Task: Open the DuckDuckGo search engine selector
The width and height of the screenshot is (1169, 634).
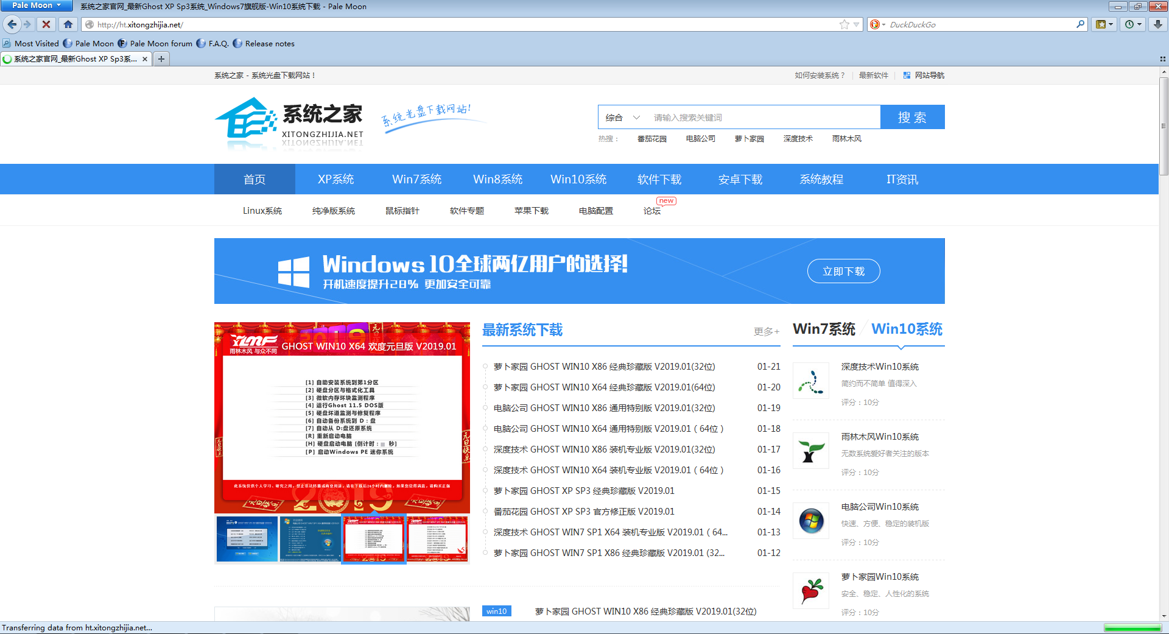Action: pos(877,24)
